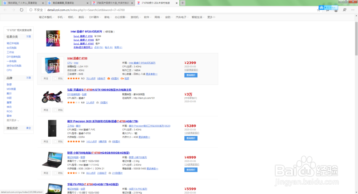Open the Lenovo 小新700 laptop image
Image resolution: width=358 pixels, height=194 pixels.
52,160
